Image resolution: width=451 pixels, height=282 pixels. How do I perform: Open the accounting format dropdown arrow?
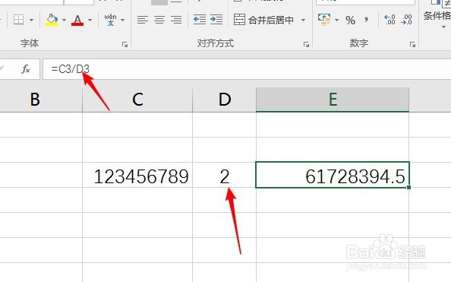(337, 21)
